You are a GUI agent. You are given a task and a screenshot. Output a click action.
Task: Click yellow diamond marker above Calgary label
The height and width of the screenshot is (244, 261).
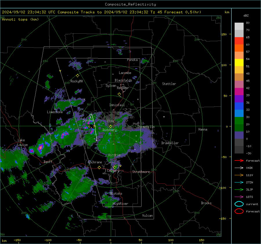[x=115, y=167]
